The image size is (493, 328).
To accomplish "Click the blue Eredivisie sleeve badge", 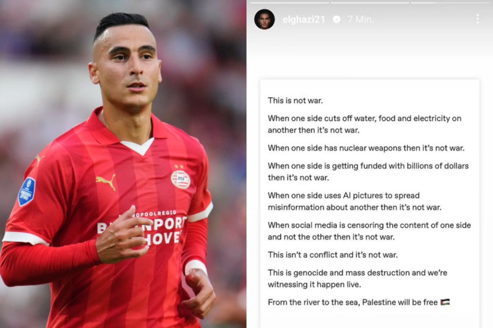I will 27,192.
